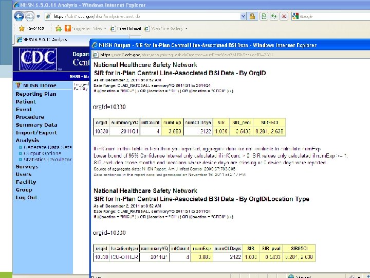The height and width of the screenshot is (278, 370).
Task: Open the Import/Export menu item
Action: (x=36, y=133)
